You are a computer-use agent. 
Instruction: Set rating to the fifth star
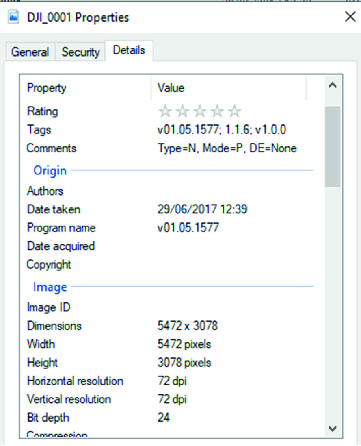(x=234, y=111)
